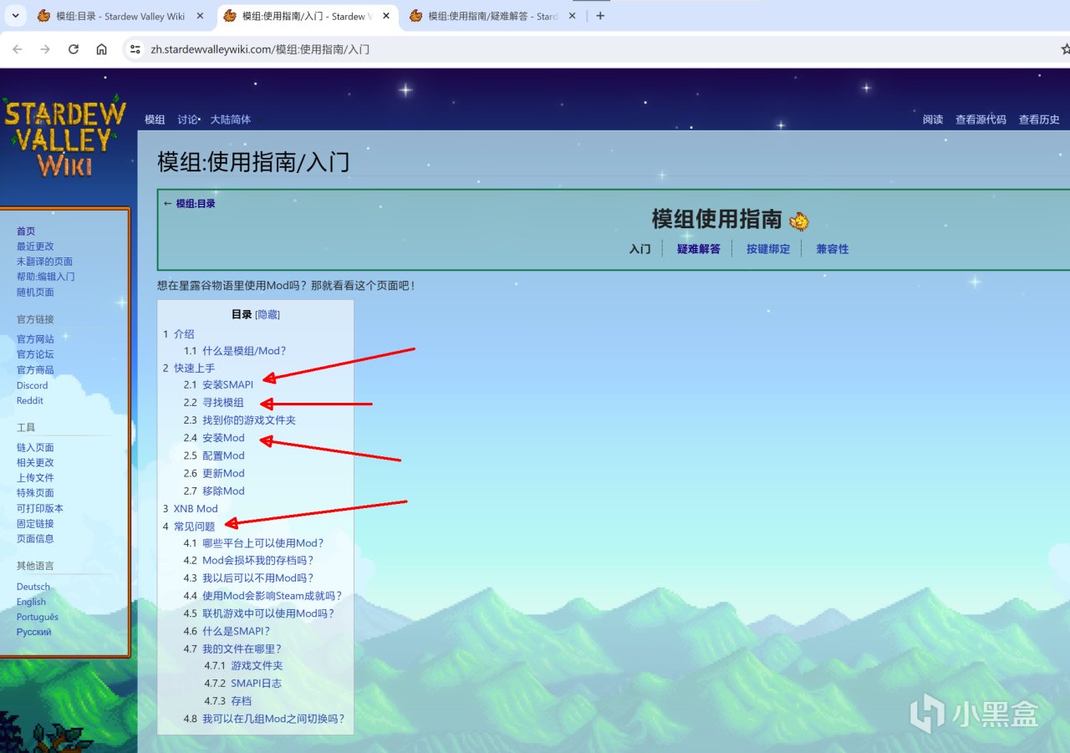Jump to 2.2 寻找模组

tap(214, 403)
